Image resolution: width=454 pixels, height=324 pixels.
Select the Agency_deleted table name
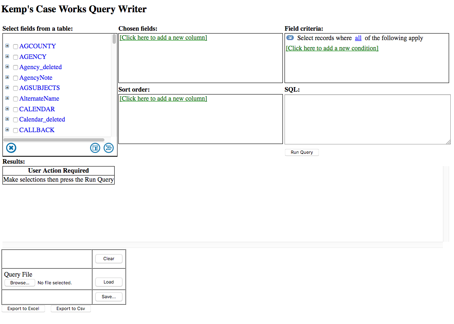pos(40,67)
